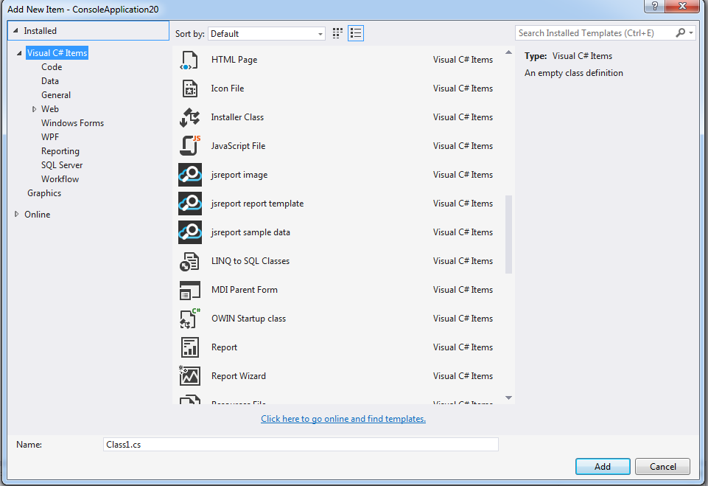Select the "LINQ to SQL Classes" label text
Screen dimensions: 708x486
[250, 261]
